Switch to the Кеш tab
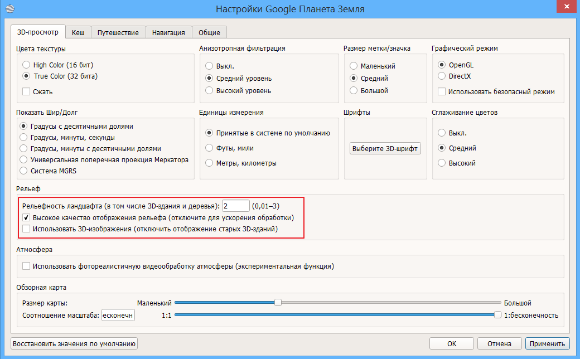The height and width of the screenshot is (359, 580). point(78,33)
